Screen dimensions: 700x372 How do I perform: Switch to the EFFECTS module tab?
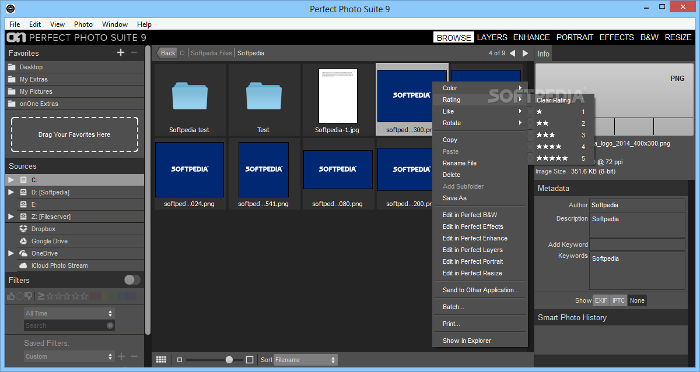click(x=617, y=37)
